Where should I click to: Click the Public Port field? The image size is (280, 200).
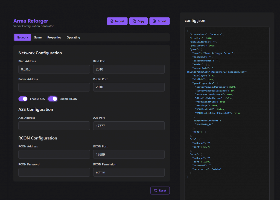point(129,87)
